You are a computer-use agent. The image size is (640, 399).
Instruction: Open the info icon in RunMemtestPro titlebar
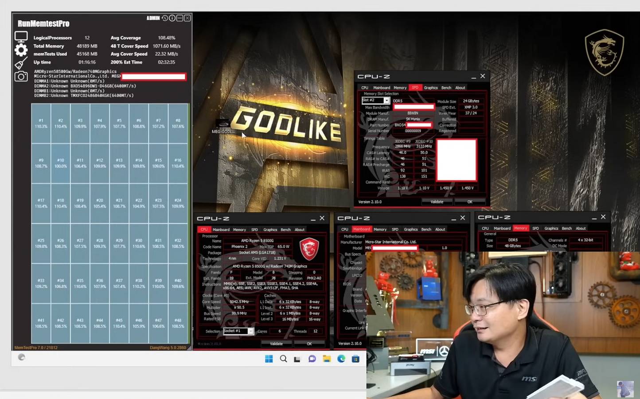coord(171,18)
